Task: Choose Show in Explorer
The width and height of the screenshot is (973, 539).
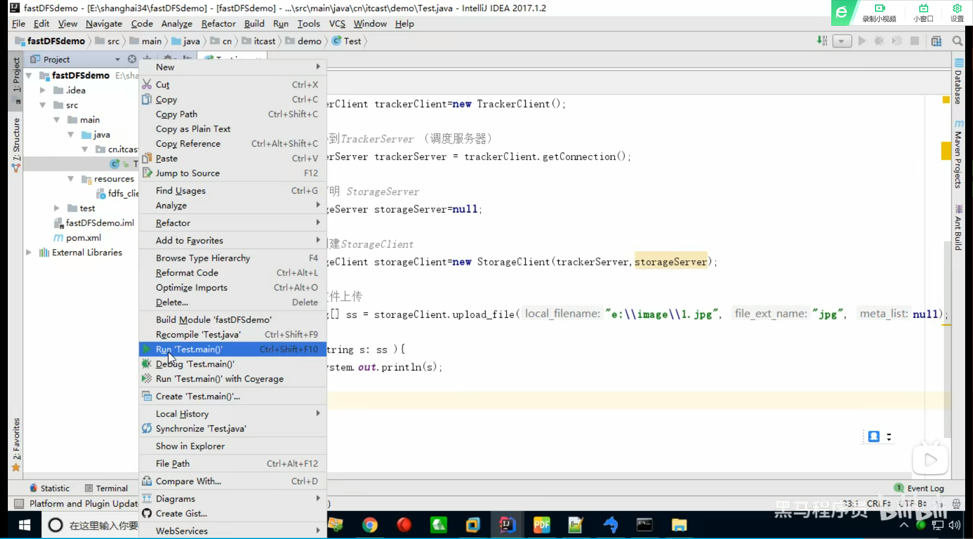Action: pyautogui.click(x=232, y=446)
